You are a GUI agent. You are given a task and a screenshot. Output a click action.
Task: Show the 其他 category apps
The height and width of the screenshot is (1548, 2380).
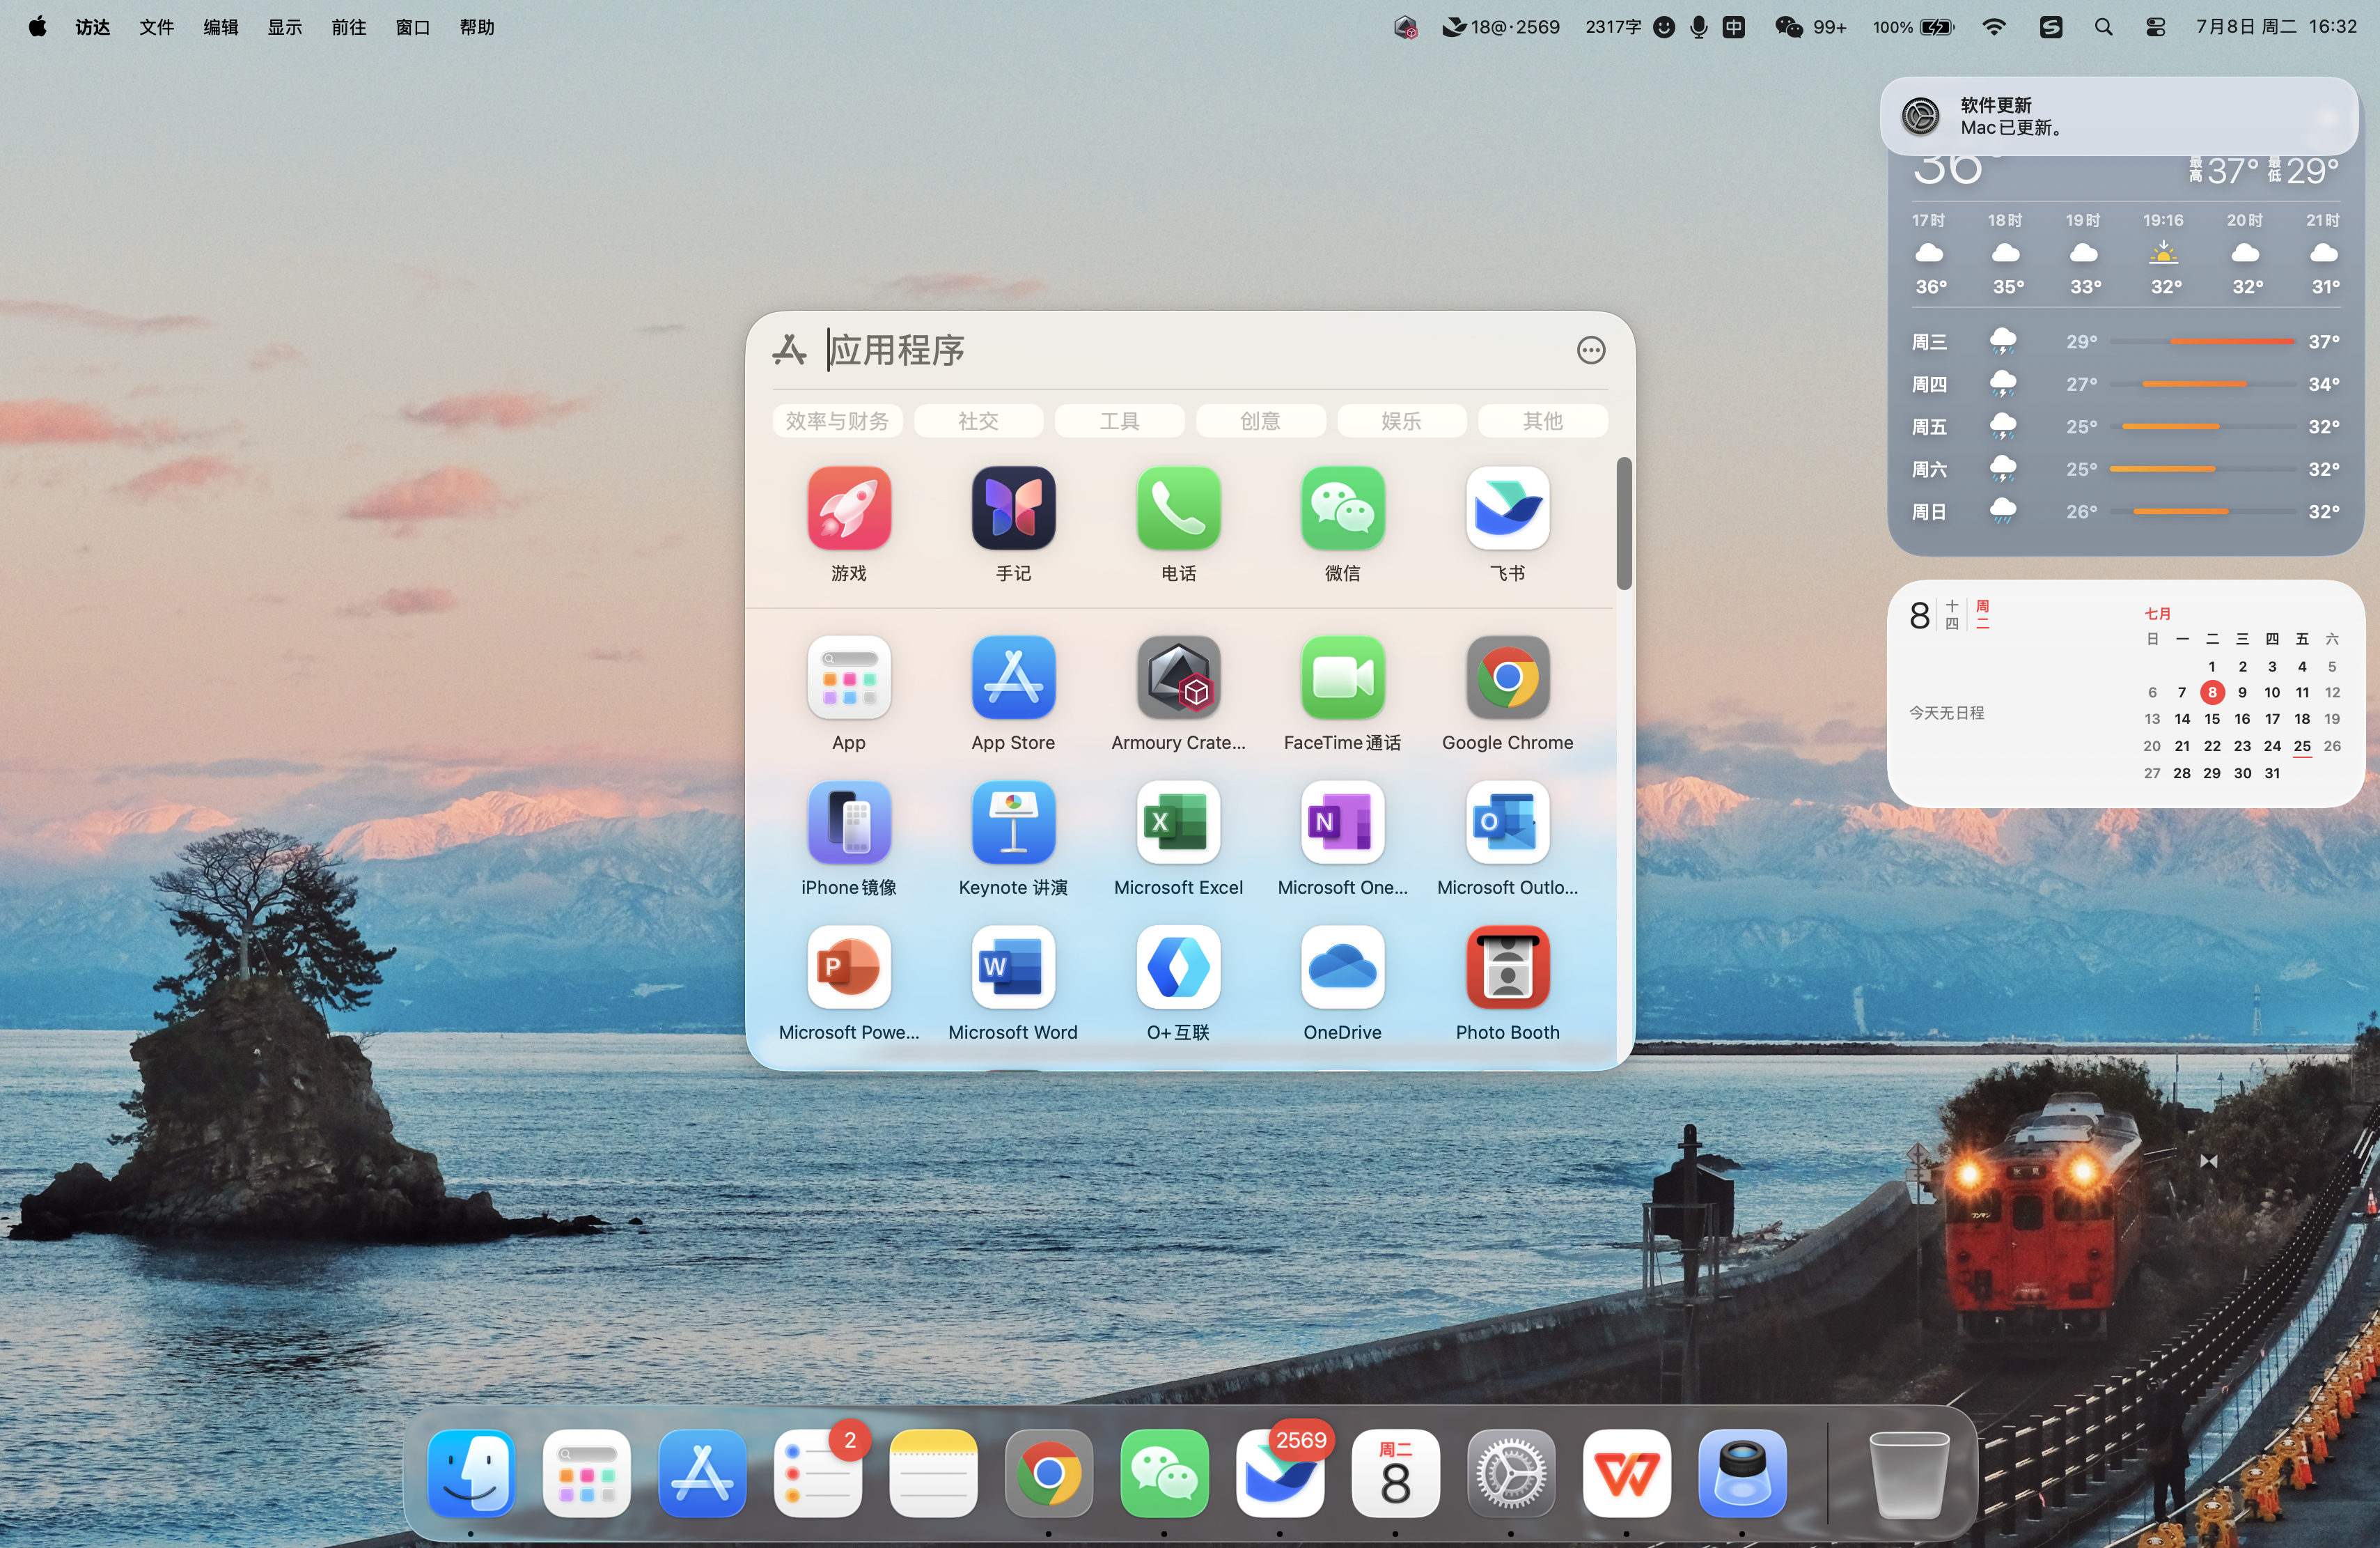pos(1542,421)
